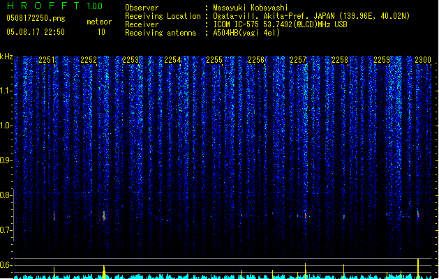Image resolution: width=439 pixels, height=279 pixels.
Task: Click the 2253 time marker
Action: click(131, 60)
